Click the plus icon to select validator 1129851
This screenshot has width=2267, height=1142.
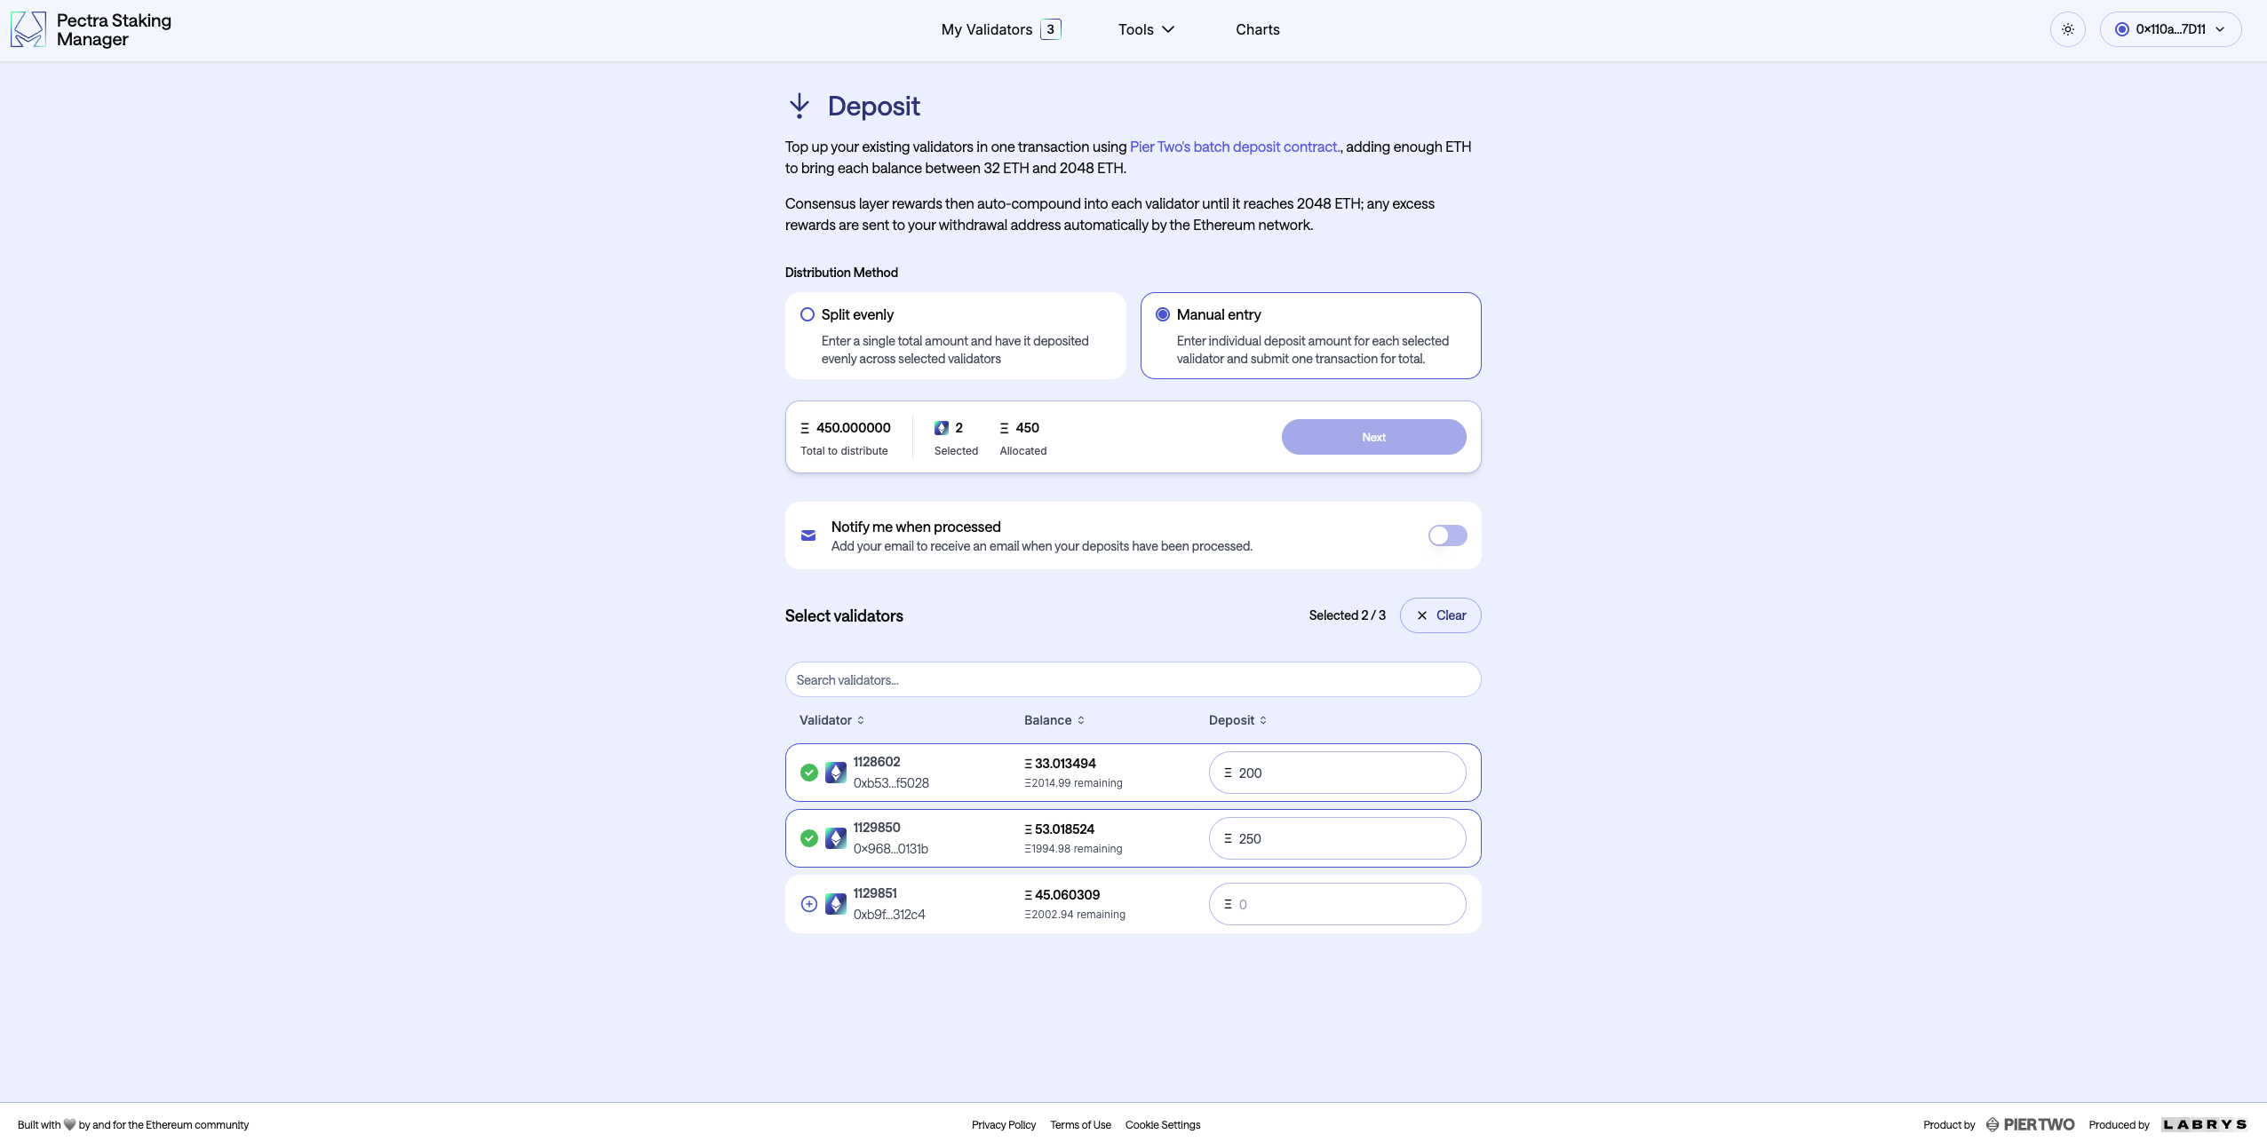[808, 903]
